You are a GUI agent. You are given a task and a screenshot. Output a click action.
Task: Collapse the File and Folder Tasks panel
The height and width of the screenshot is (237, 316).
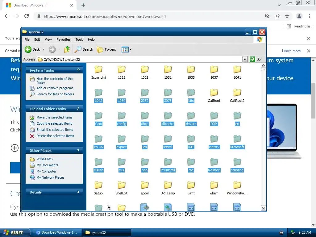point(78,109)
